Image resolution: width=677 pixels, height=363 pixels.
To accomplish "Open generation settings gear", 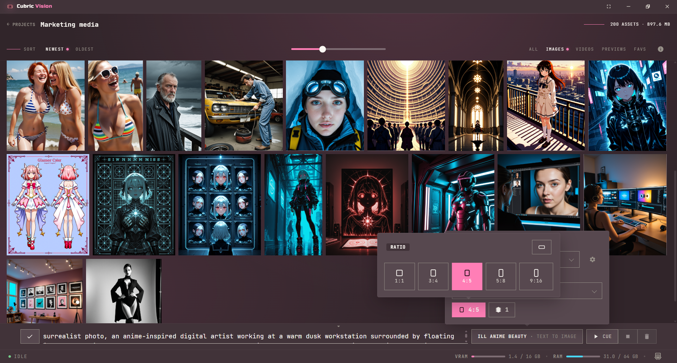I will pyautogui.click(x=592, y=259).
